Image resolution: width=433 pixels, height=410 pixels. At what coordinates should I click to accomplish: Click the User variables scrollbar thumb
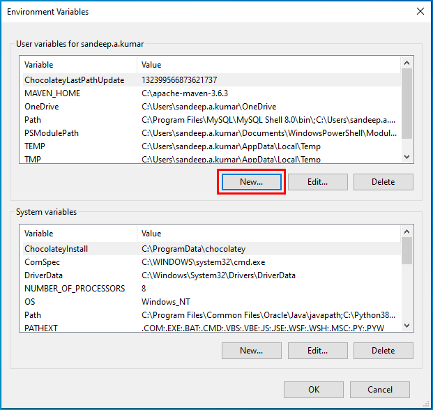(407, 103)
